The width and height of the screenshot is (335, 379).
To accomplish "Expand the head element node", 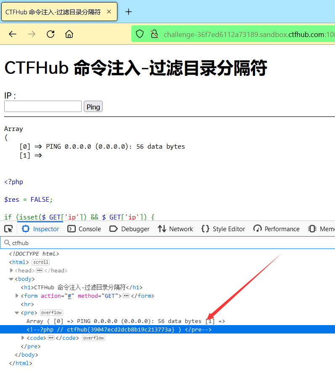I will [x=11, y=270].
